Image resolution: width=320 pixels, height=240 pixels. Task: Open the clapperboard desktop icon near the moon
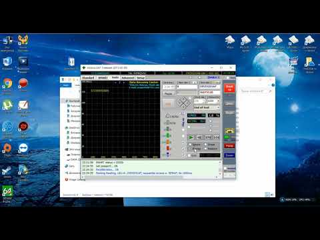point(293,62)
